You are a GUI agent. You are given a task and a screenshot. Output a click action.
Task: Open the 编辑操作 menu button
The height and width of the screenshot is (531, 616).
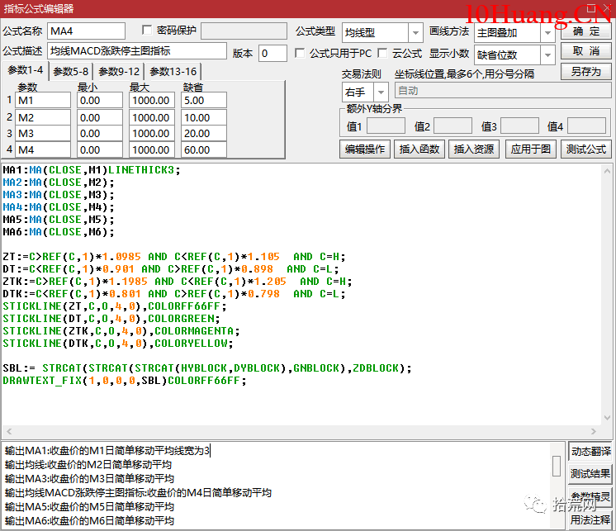365,149
